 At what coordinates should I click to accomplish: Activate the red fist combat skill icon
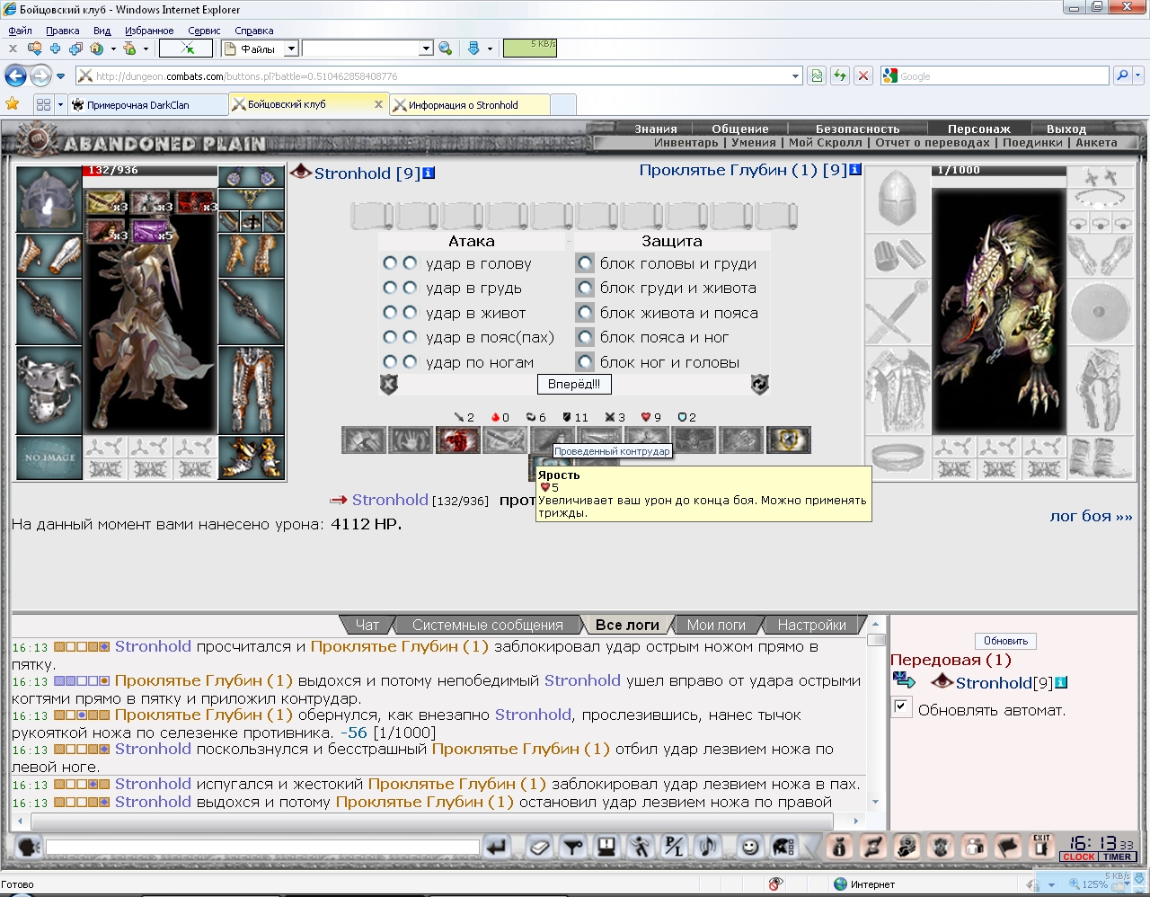(x=457, y=440)
